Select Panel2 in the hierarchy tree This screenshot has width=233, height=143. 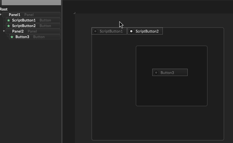coord(18,31)
